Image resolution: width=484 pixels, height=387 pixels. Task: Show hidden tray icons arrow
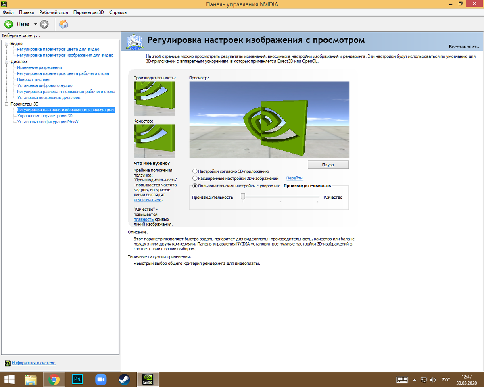coord(414,380)
